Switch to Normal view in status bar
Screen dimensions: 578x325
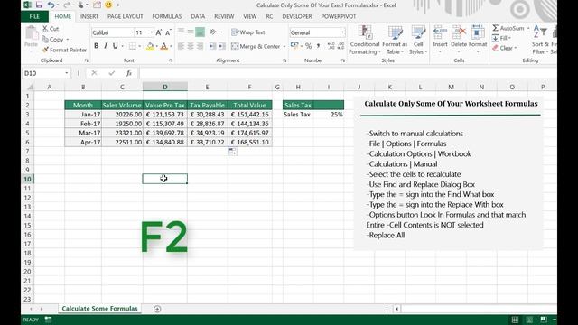click(515, 320)
